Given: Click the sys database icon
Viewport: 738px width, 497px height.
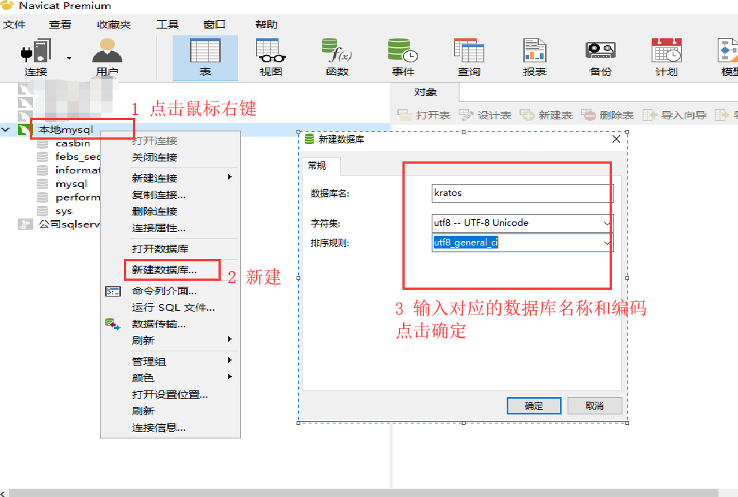Looking at the screenshot, I should 42,211.
